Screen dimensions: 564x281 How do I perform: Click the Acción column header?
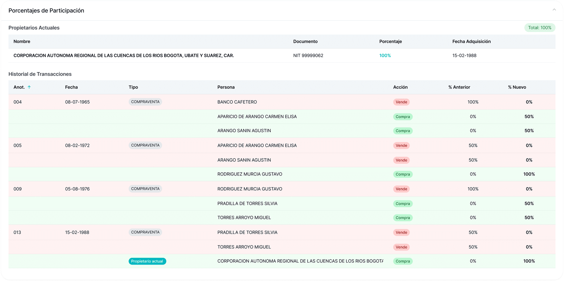pyautogui.click(x=400, y=87)
